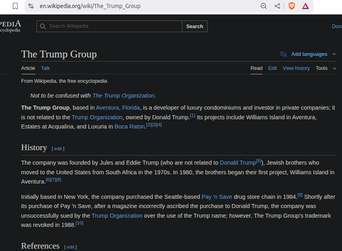
Task: Click the text From Wikipedia, the free encyclopedia
Action: [64, 81]
